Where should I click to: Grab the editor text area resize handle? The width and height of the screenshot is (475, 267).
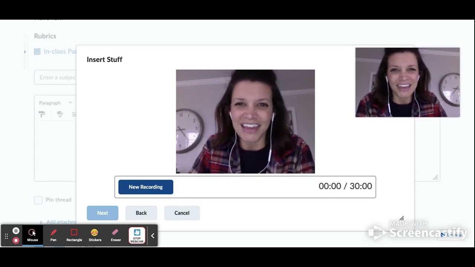tap(436, 178)
